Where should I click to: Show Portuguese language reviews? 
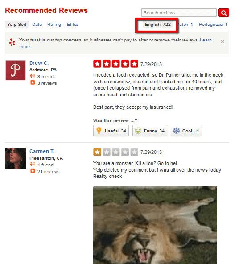point(213,25)
